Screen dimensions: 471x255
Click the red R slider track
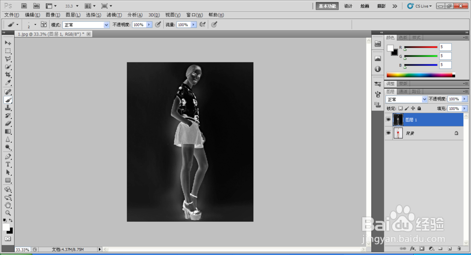point(421,47)
